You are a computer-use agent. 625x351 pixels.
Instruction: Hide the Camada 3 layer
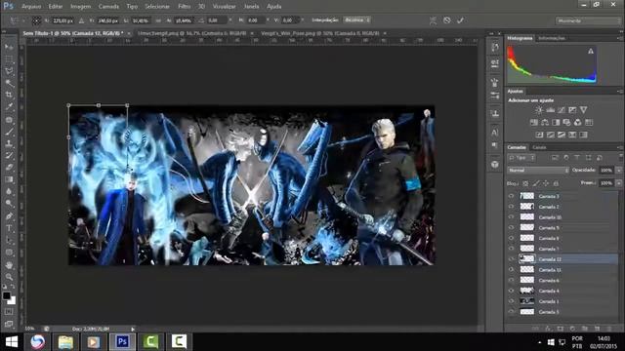511,196
